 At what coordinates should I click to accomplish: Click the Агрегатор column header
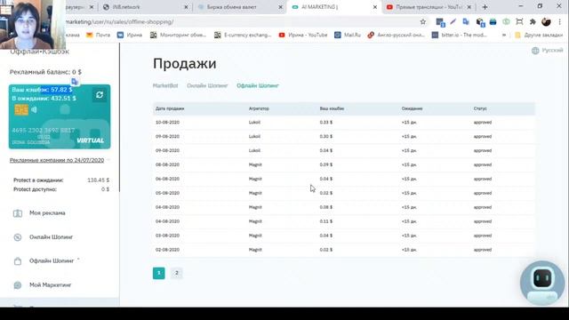pyautogui.click(x=259, y=108)
